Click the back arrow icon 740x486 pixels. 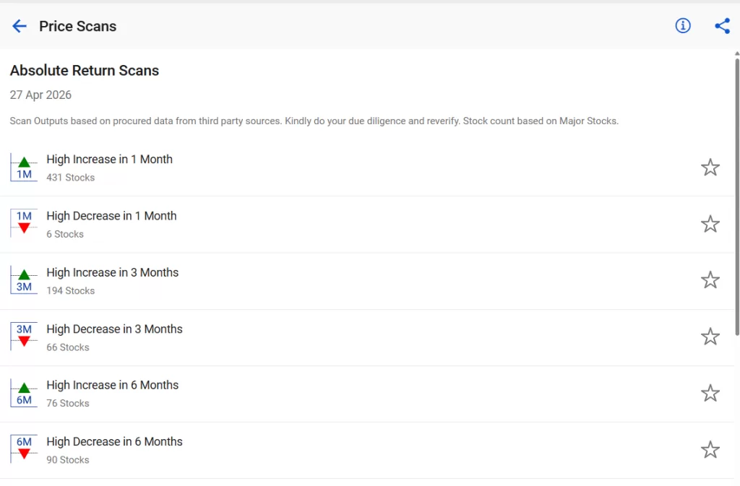(x=20, y=26)
